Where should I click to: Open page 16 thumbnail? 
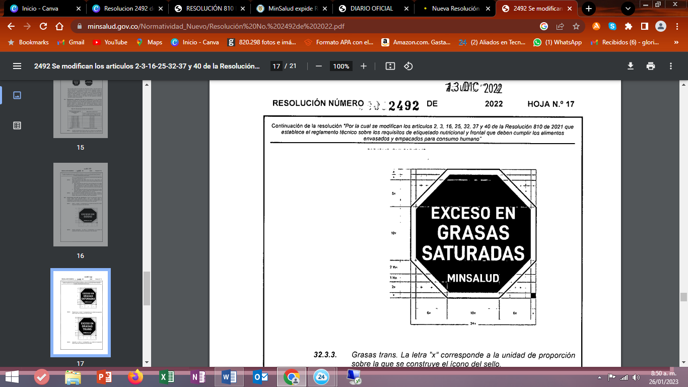[81, 205]
